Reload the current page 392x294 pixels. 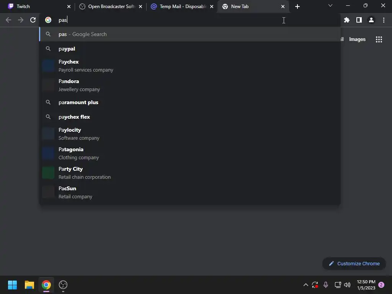click(33, 20)
